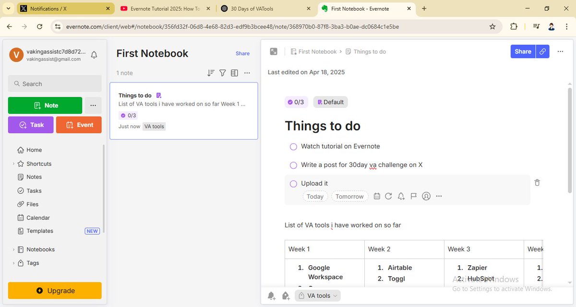
Task: Expand the Notebooks tree
Action: [13, 249]
